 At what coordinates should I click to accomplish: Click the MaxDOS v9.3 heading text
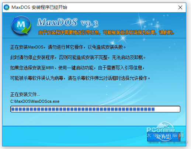(x=67, y=23)
